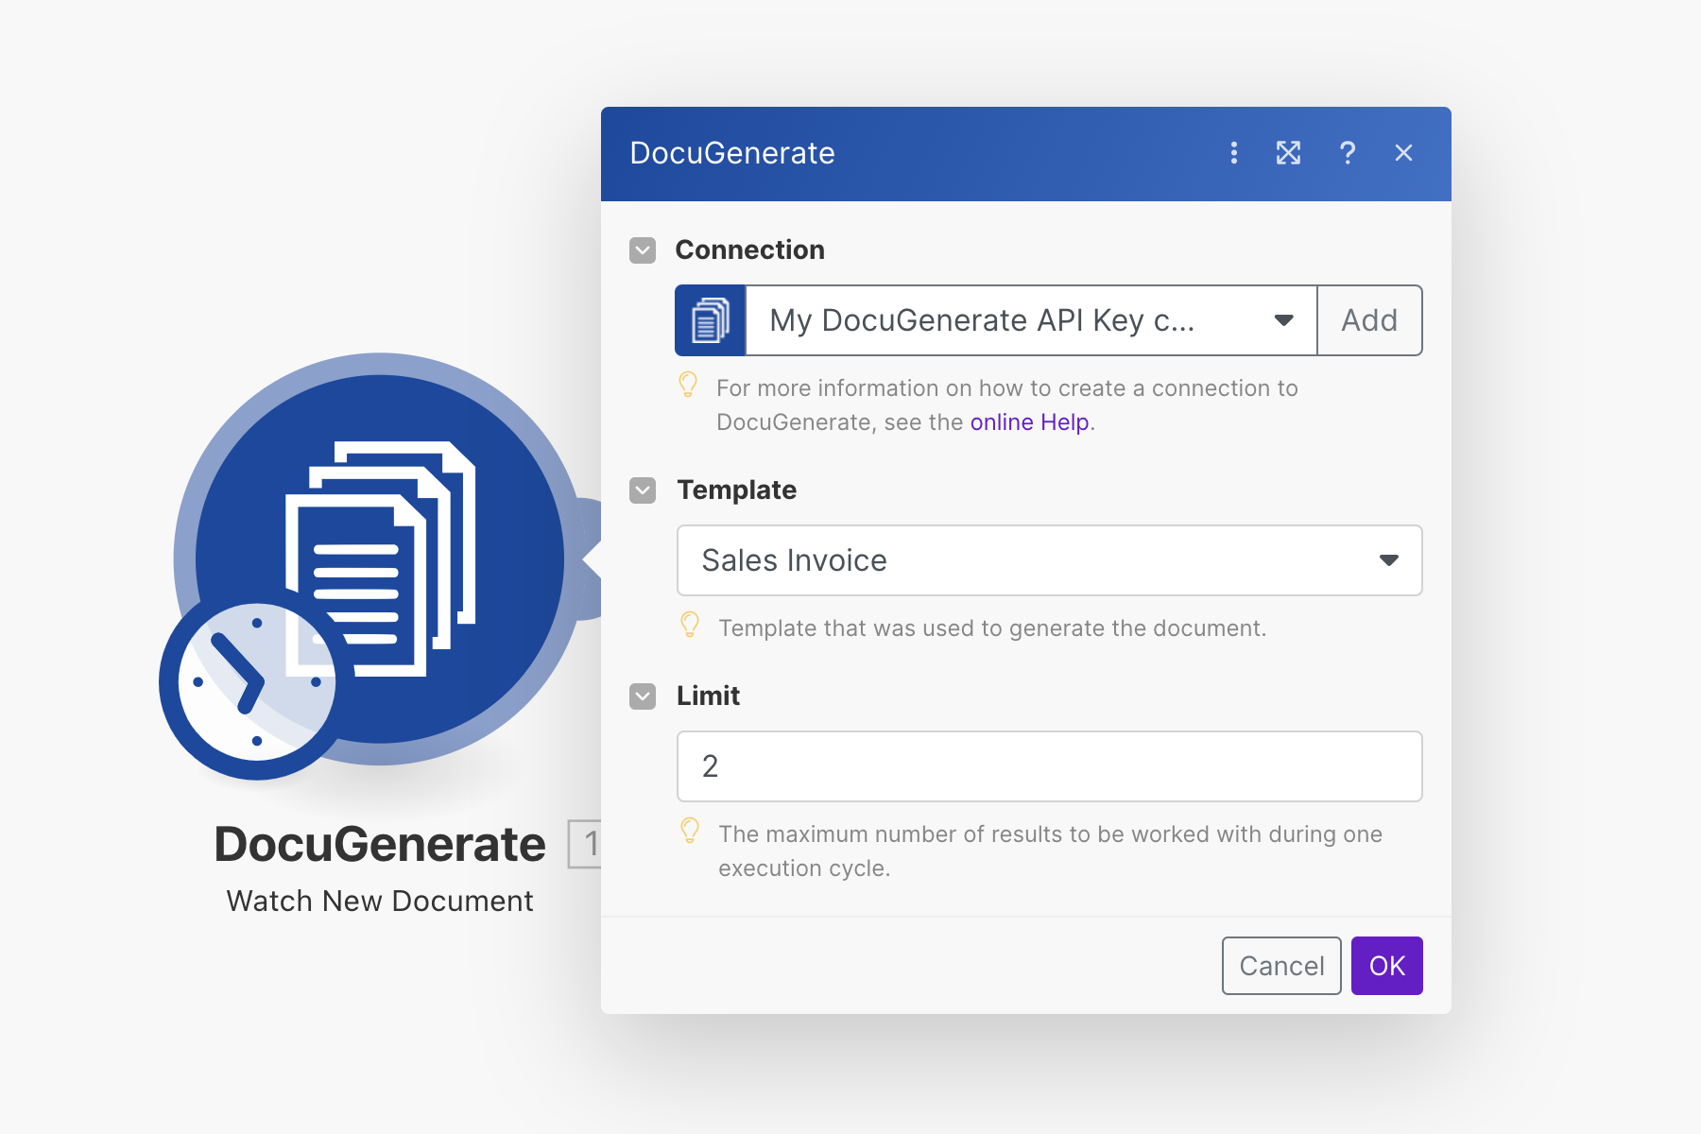Collapse the Limit section toggle

(x=643, y=696)
